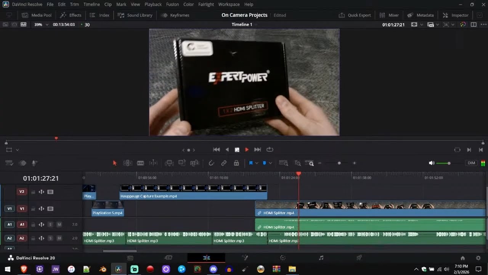This screenshot has height=275, width=488.
Task: Click the voiceover microphone icon
Action: coord(34,163)
